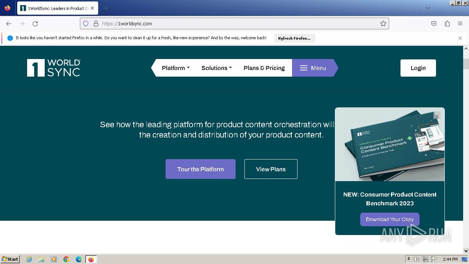The height and width of the screenshot is (264, 469).
Task: Open the Save to Pocket icon
Action: (434, 23)
